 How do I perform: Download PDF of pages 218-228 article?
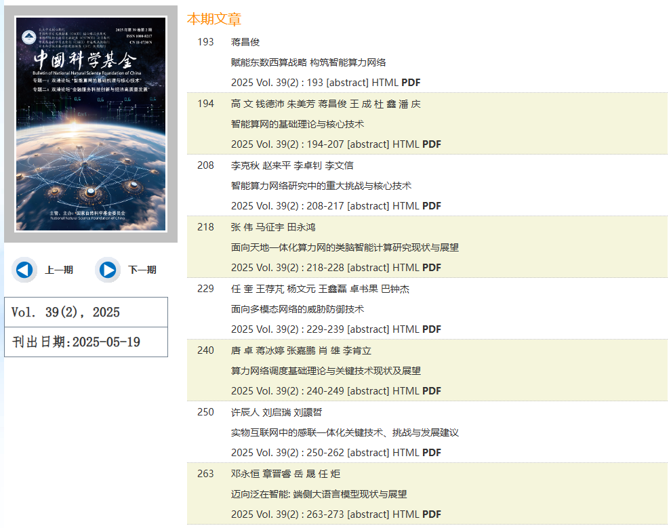point(432,268)
